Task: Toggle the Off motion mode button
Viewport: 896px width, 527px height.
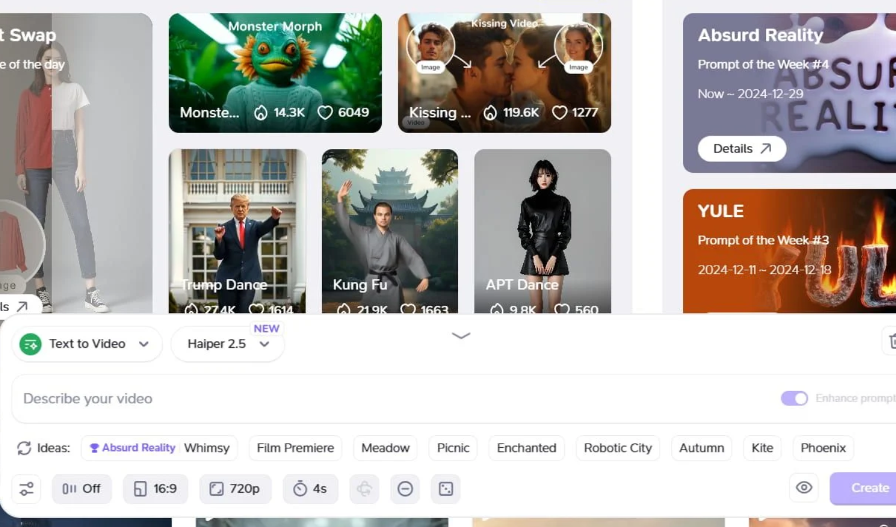Action: [82, 489]
